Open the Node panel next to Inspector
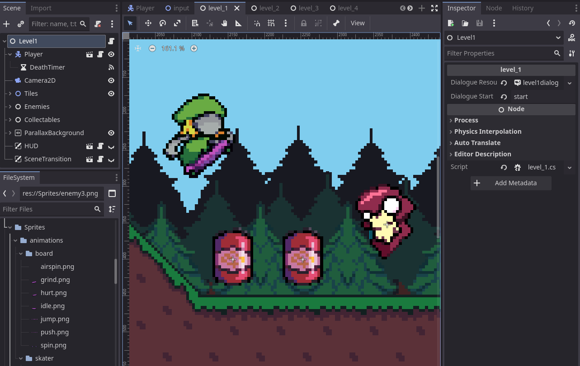The image size is (580, 366). click(494, 8)
